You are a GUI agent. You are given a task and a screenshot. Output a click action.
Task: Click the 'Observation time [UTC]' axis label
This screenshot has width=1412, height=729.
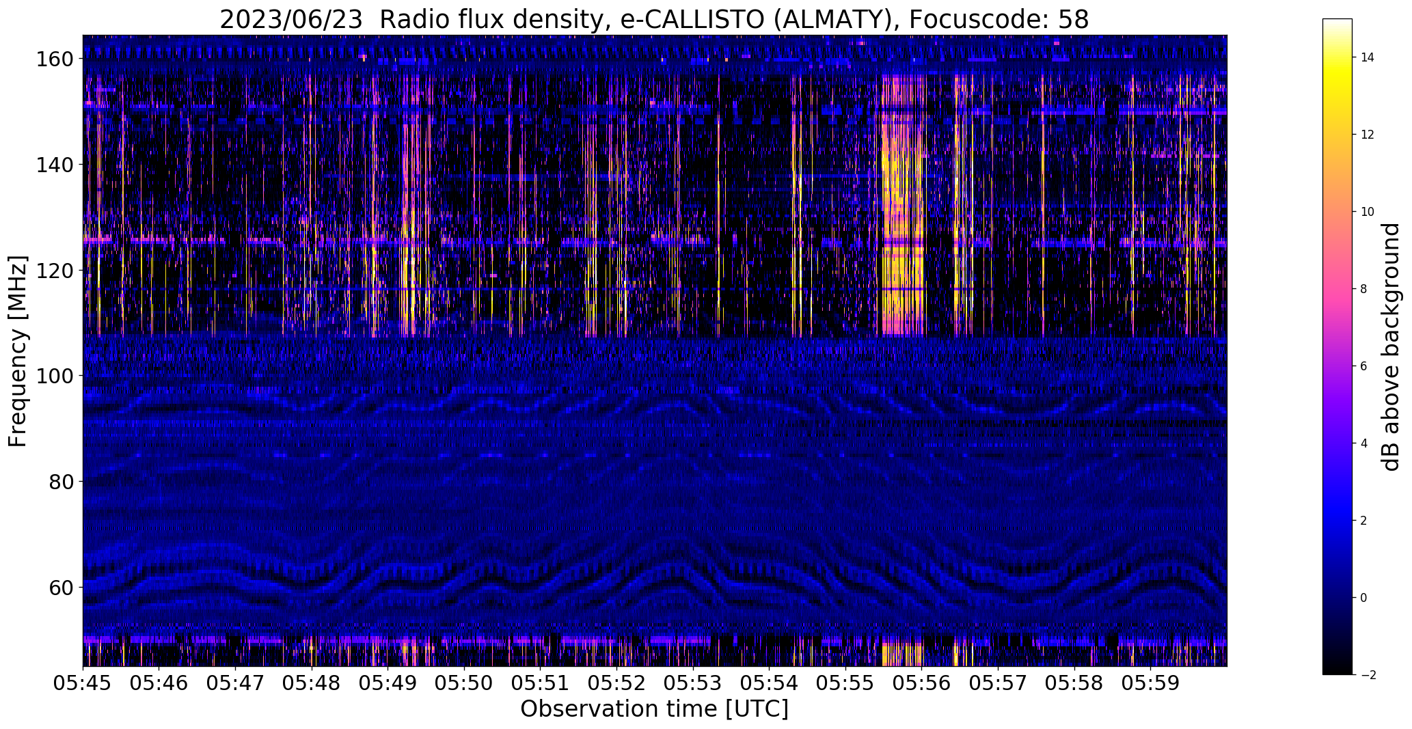point(654,709)
